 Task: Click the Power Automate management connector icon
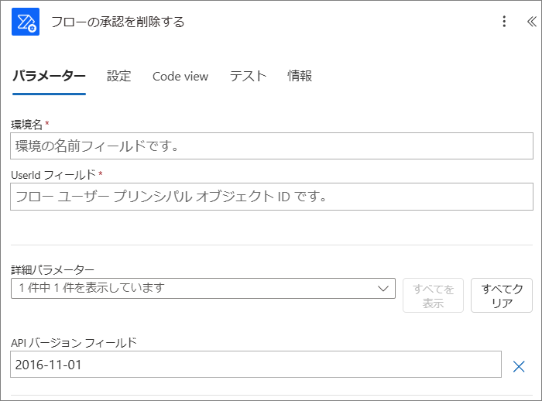tap(26, 22)
